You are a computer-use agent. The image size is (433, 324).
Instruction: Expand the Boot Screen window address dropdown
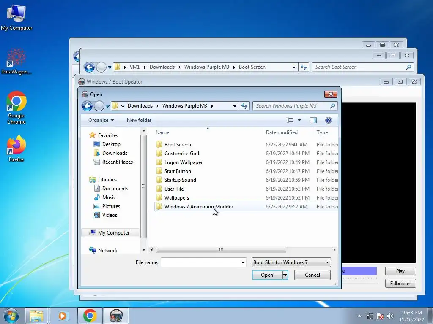(294, 67)
